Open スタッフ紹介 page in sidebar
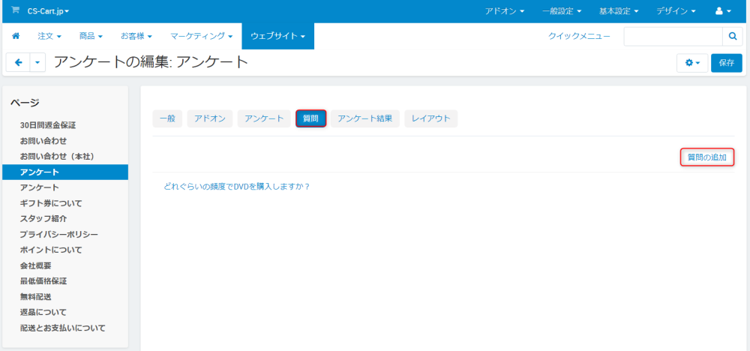 pyautogui.click(x=43, y=218)
